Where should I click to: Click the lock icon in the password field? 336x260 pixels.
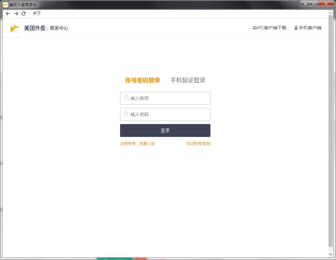tap(126, 114)
